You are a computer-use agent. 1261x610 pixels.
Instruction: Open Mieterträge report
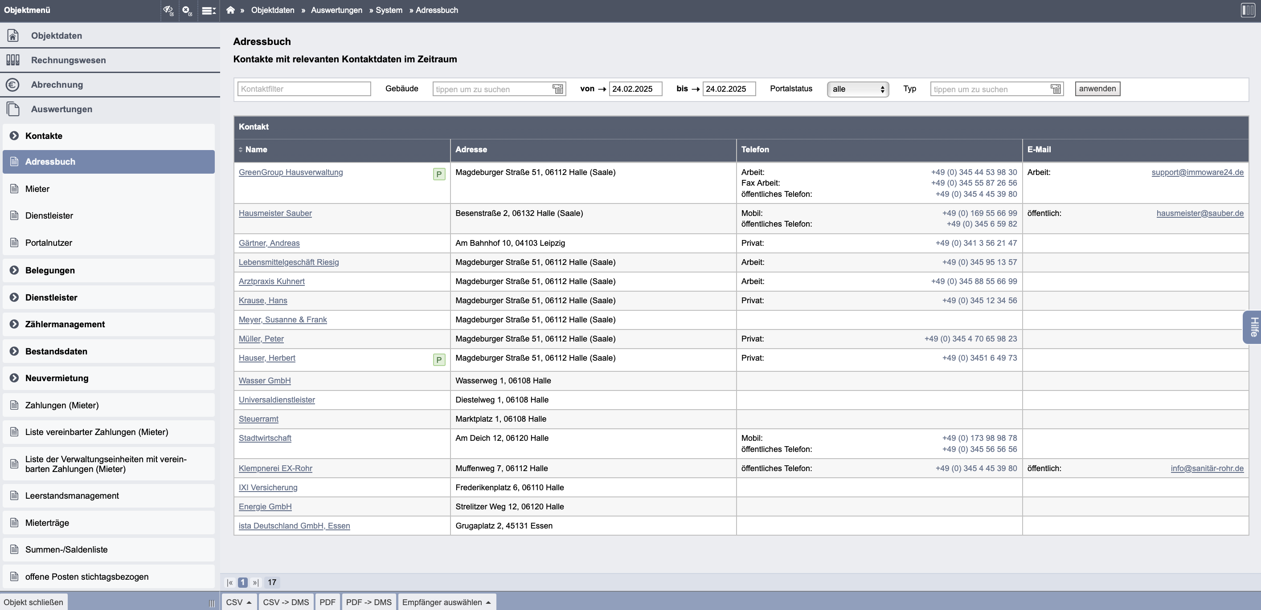point(109,523)
